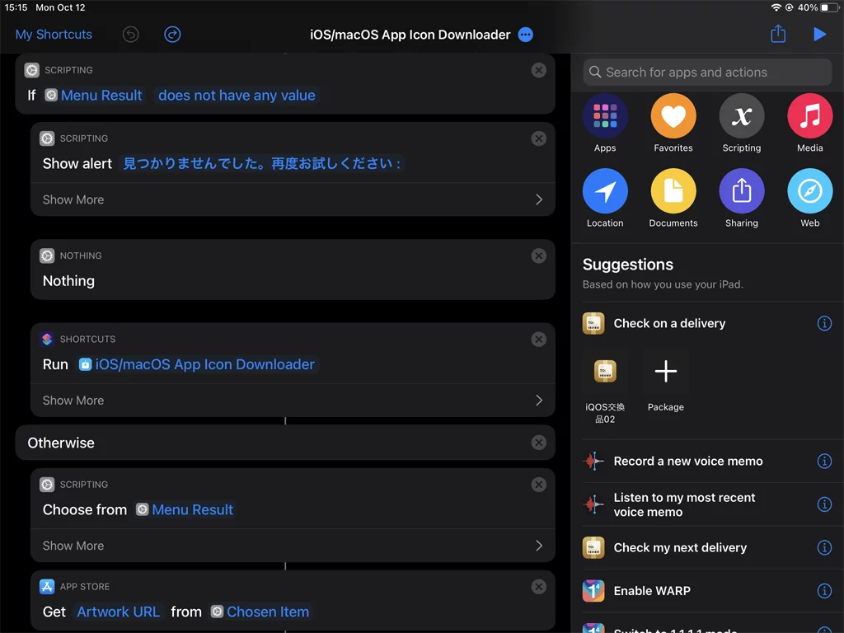Change the Menu Result variable in If
Screen dimensions: 844x633
(94, 96)
